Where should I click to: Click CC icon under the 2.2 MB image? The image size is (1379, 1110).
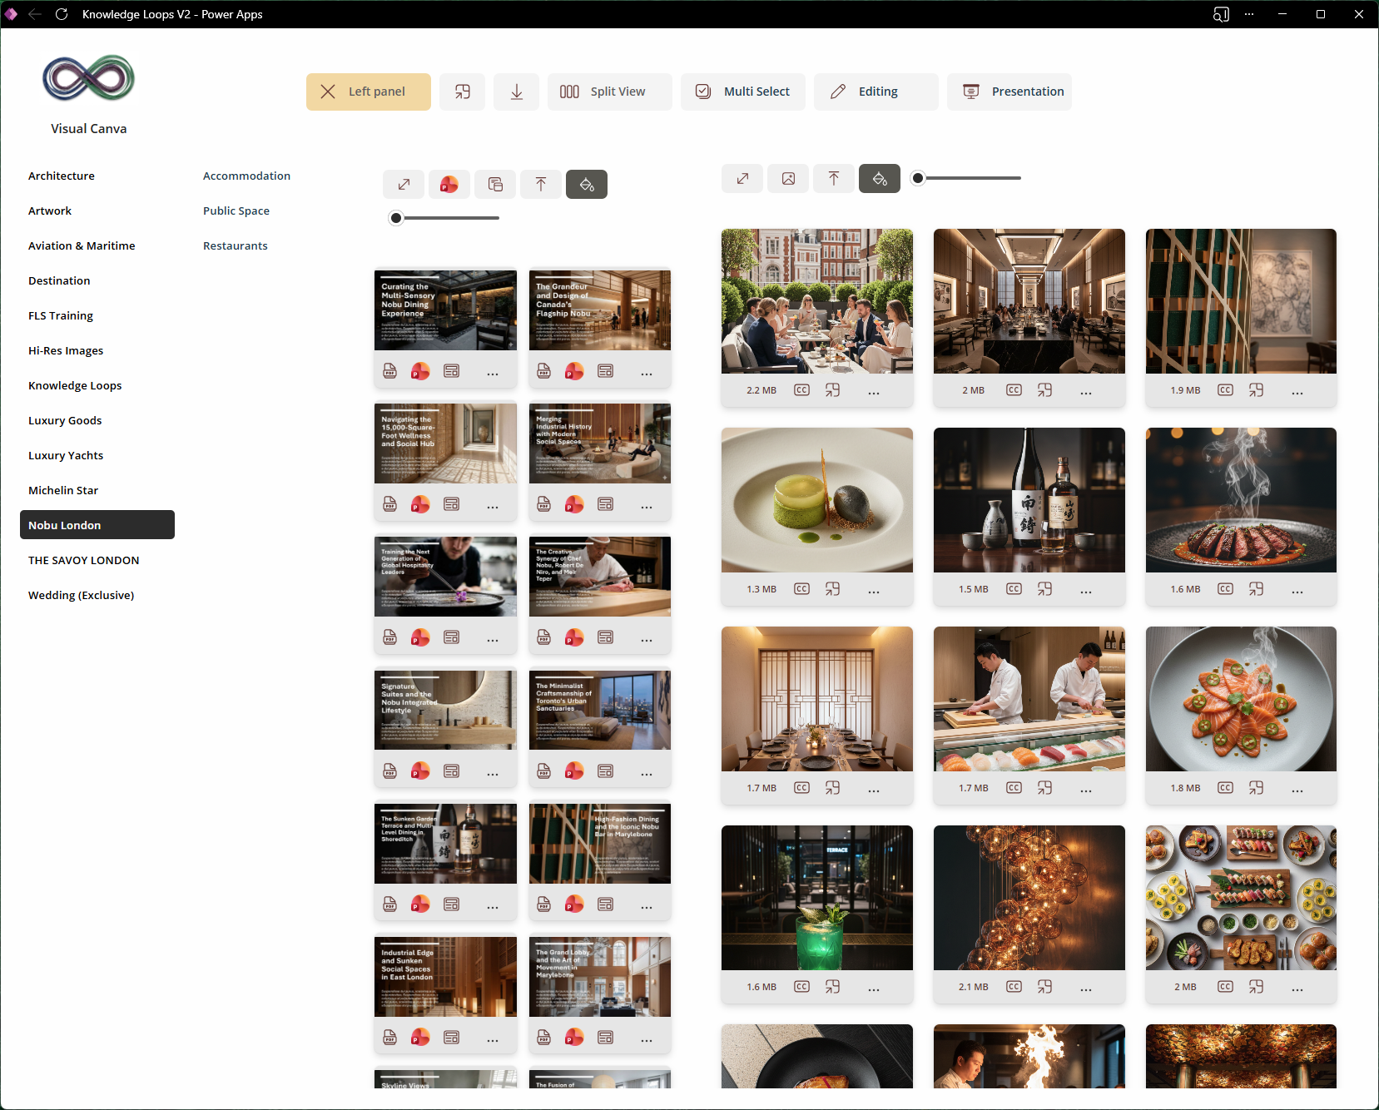point(801,390)
